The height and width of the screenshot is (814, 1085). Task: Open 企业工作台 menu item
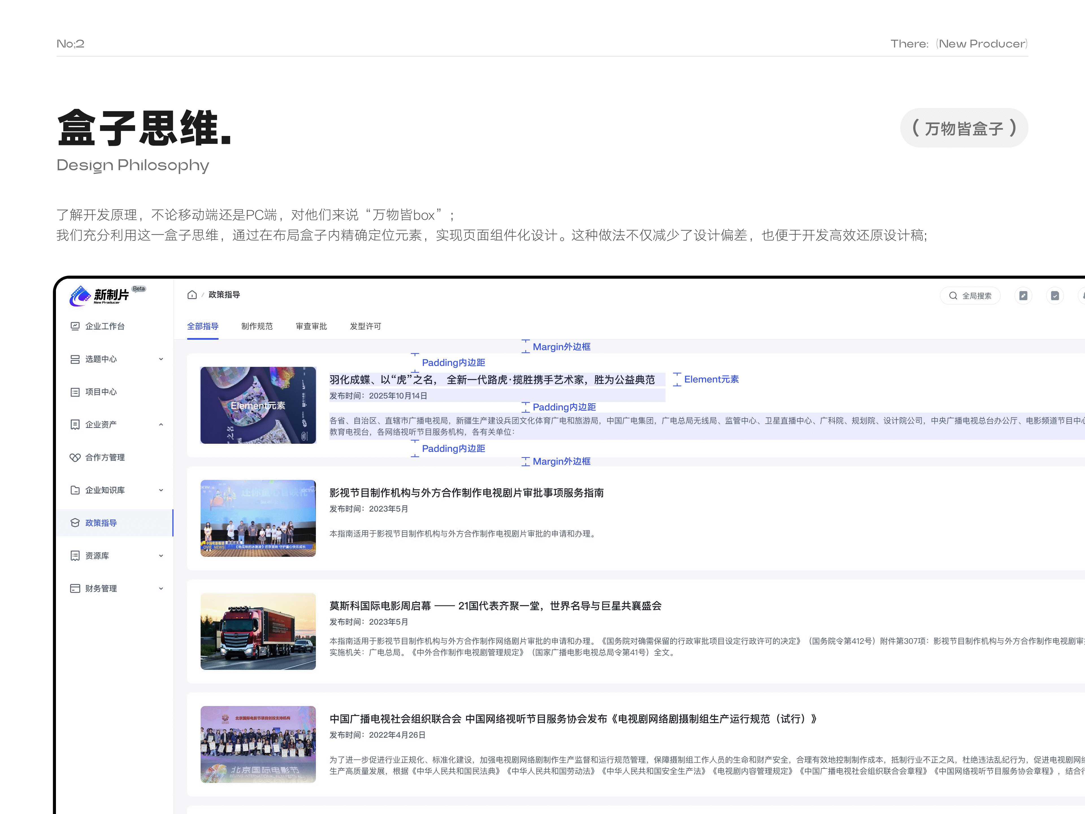click(114, 326)
